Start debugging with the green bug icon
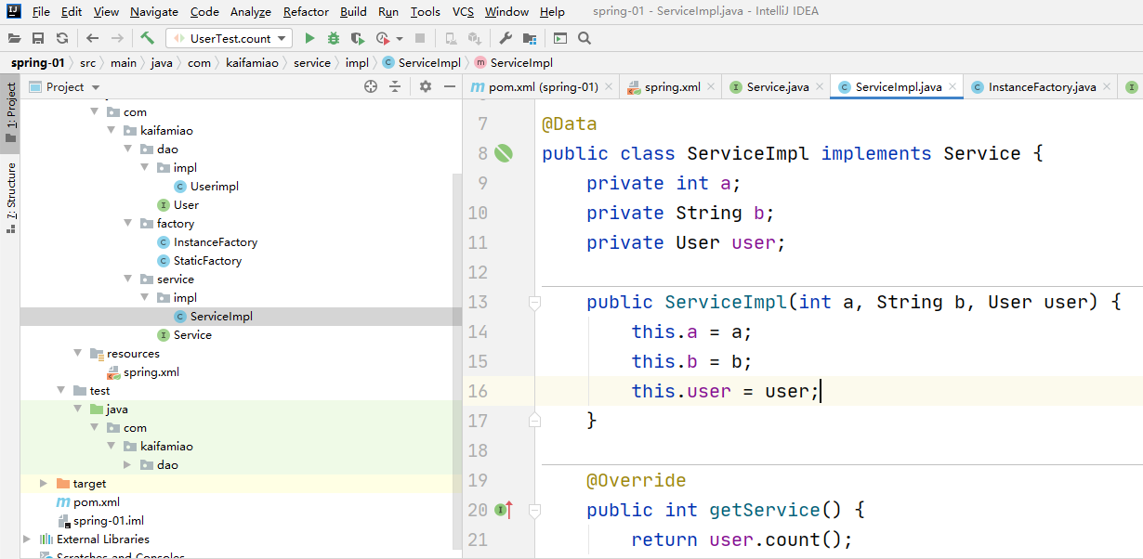The height and width of the screenshot is (559, 1143). 334,38
